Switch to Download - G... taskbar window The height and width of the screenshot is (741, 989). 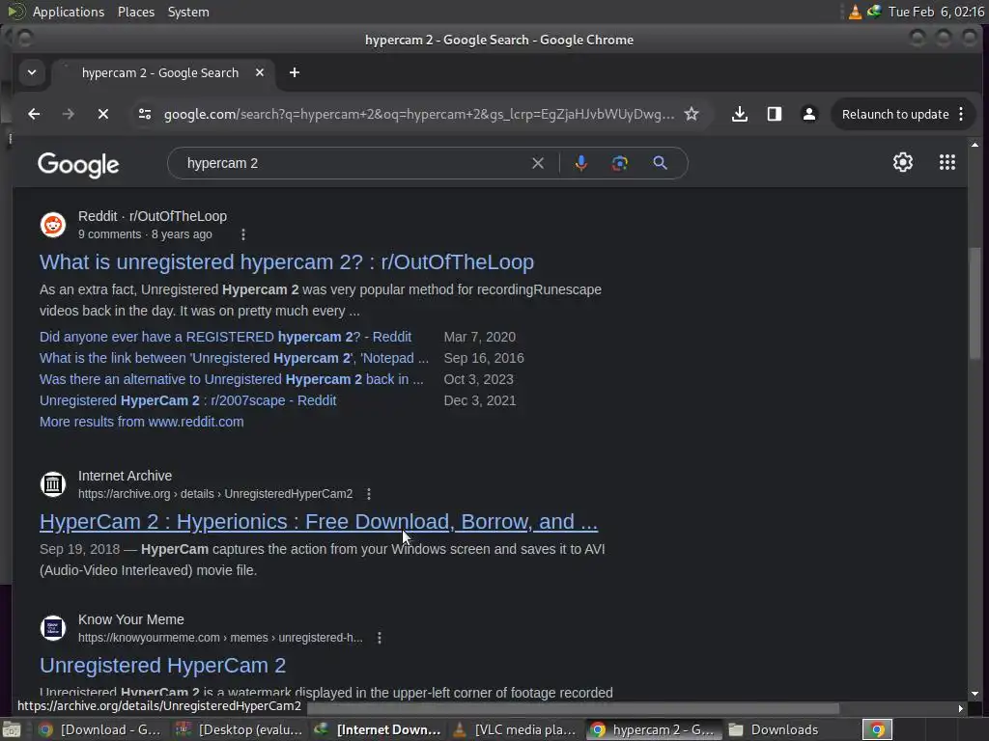tap(100, 729)
